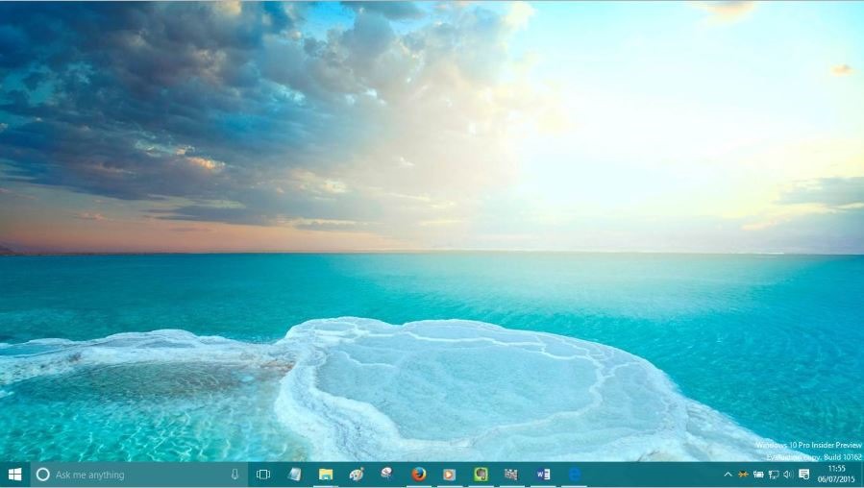Click the Cortana circle icon
The height and width of the screenshot is (488, 864).
[42, 475]
